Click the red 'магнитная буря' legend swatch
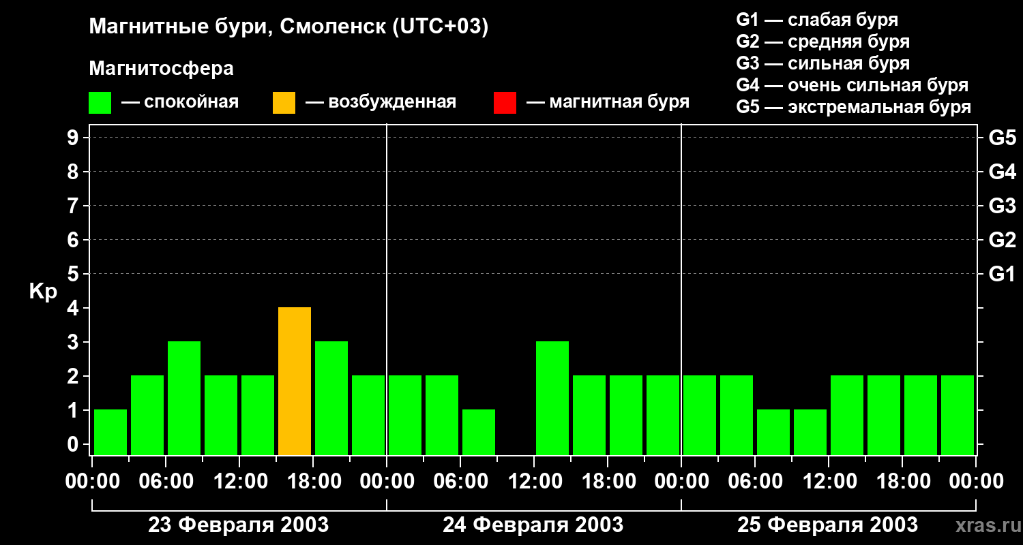 (x=505, y=103)
